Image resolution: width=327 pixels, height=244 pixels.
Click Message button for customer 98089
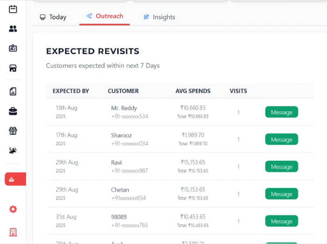click(x=281, y=222)
